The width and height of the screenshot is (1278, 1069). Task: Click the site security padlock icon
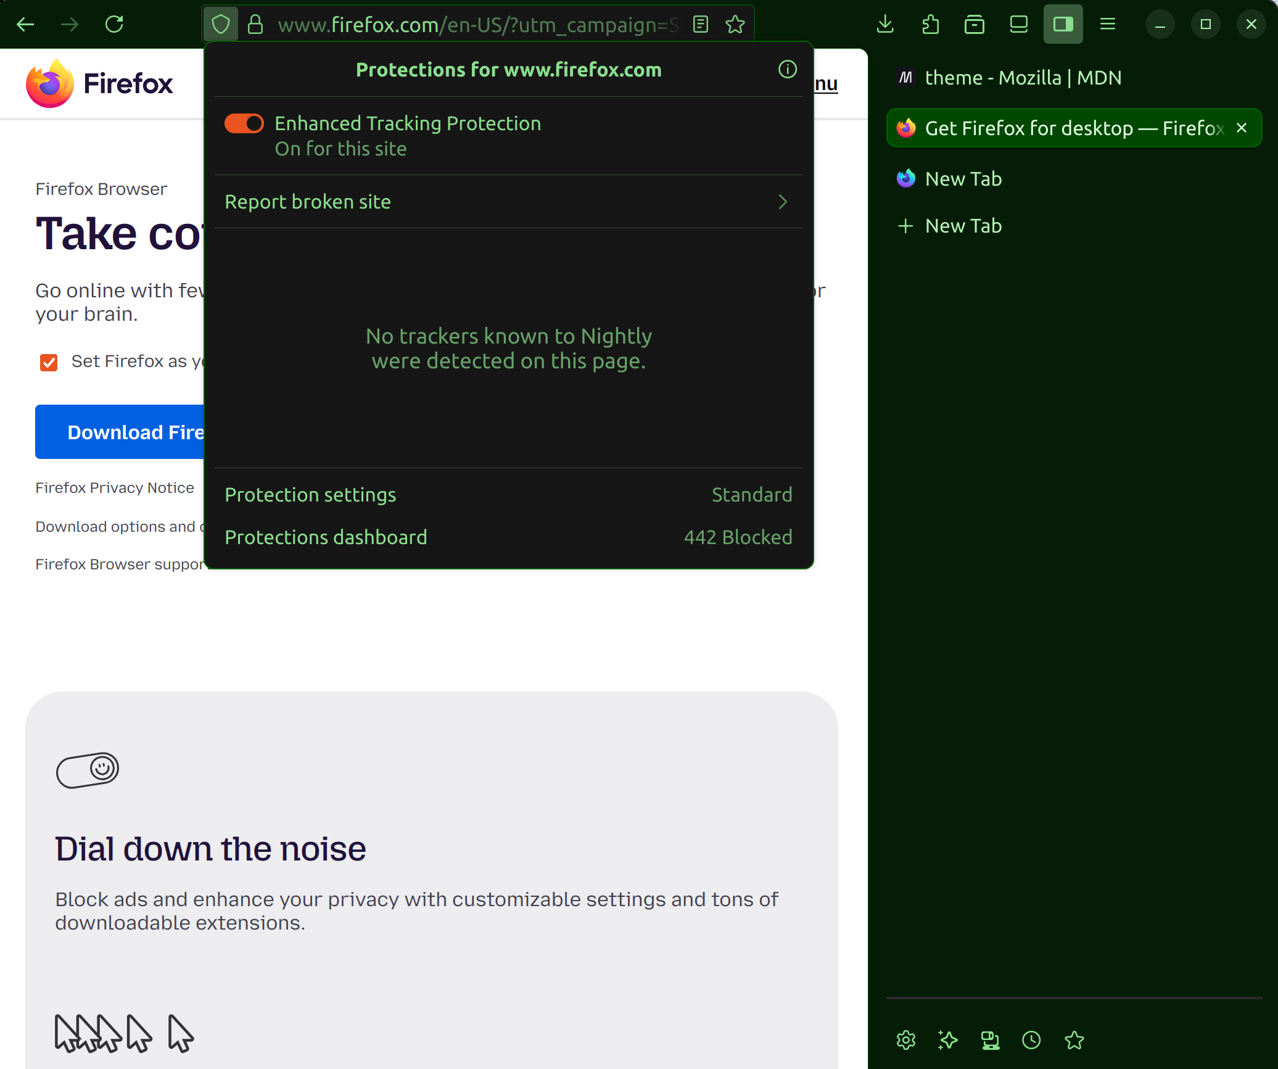click(x=255, y=25)
